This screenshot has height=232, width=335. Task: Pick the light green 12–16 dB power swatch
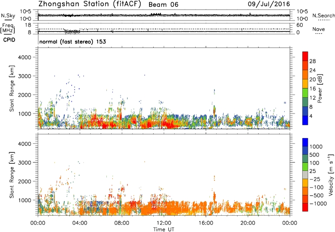coord(305,93)
